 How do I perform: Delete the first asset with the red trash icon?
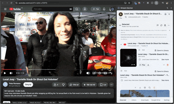pyautogui.click(x=167, y=65)
